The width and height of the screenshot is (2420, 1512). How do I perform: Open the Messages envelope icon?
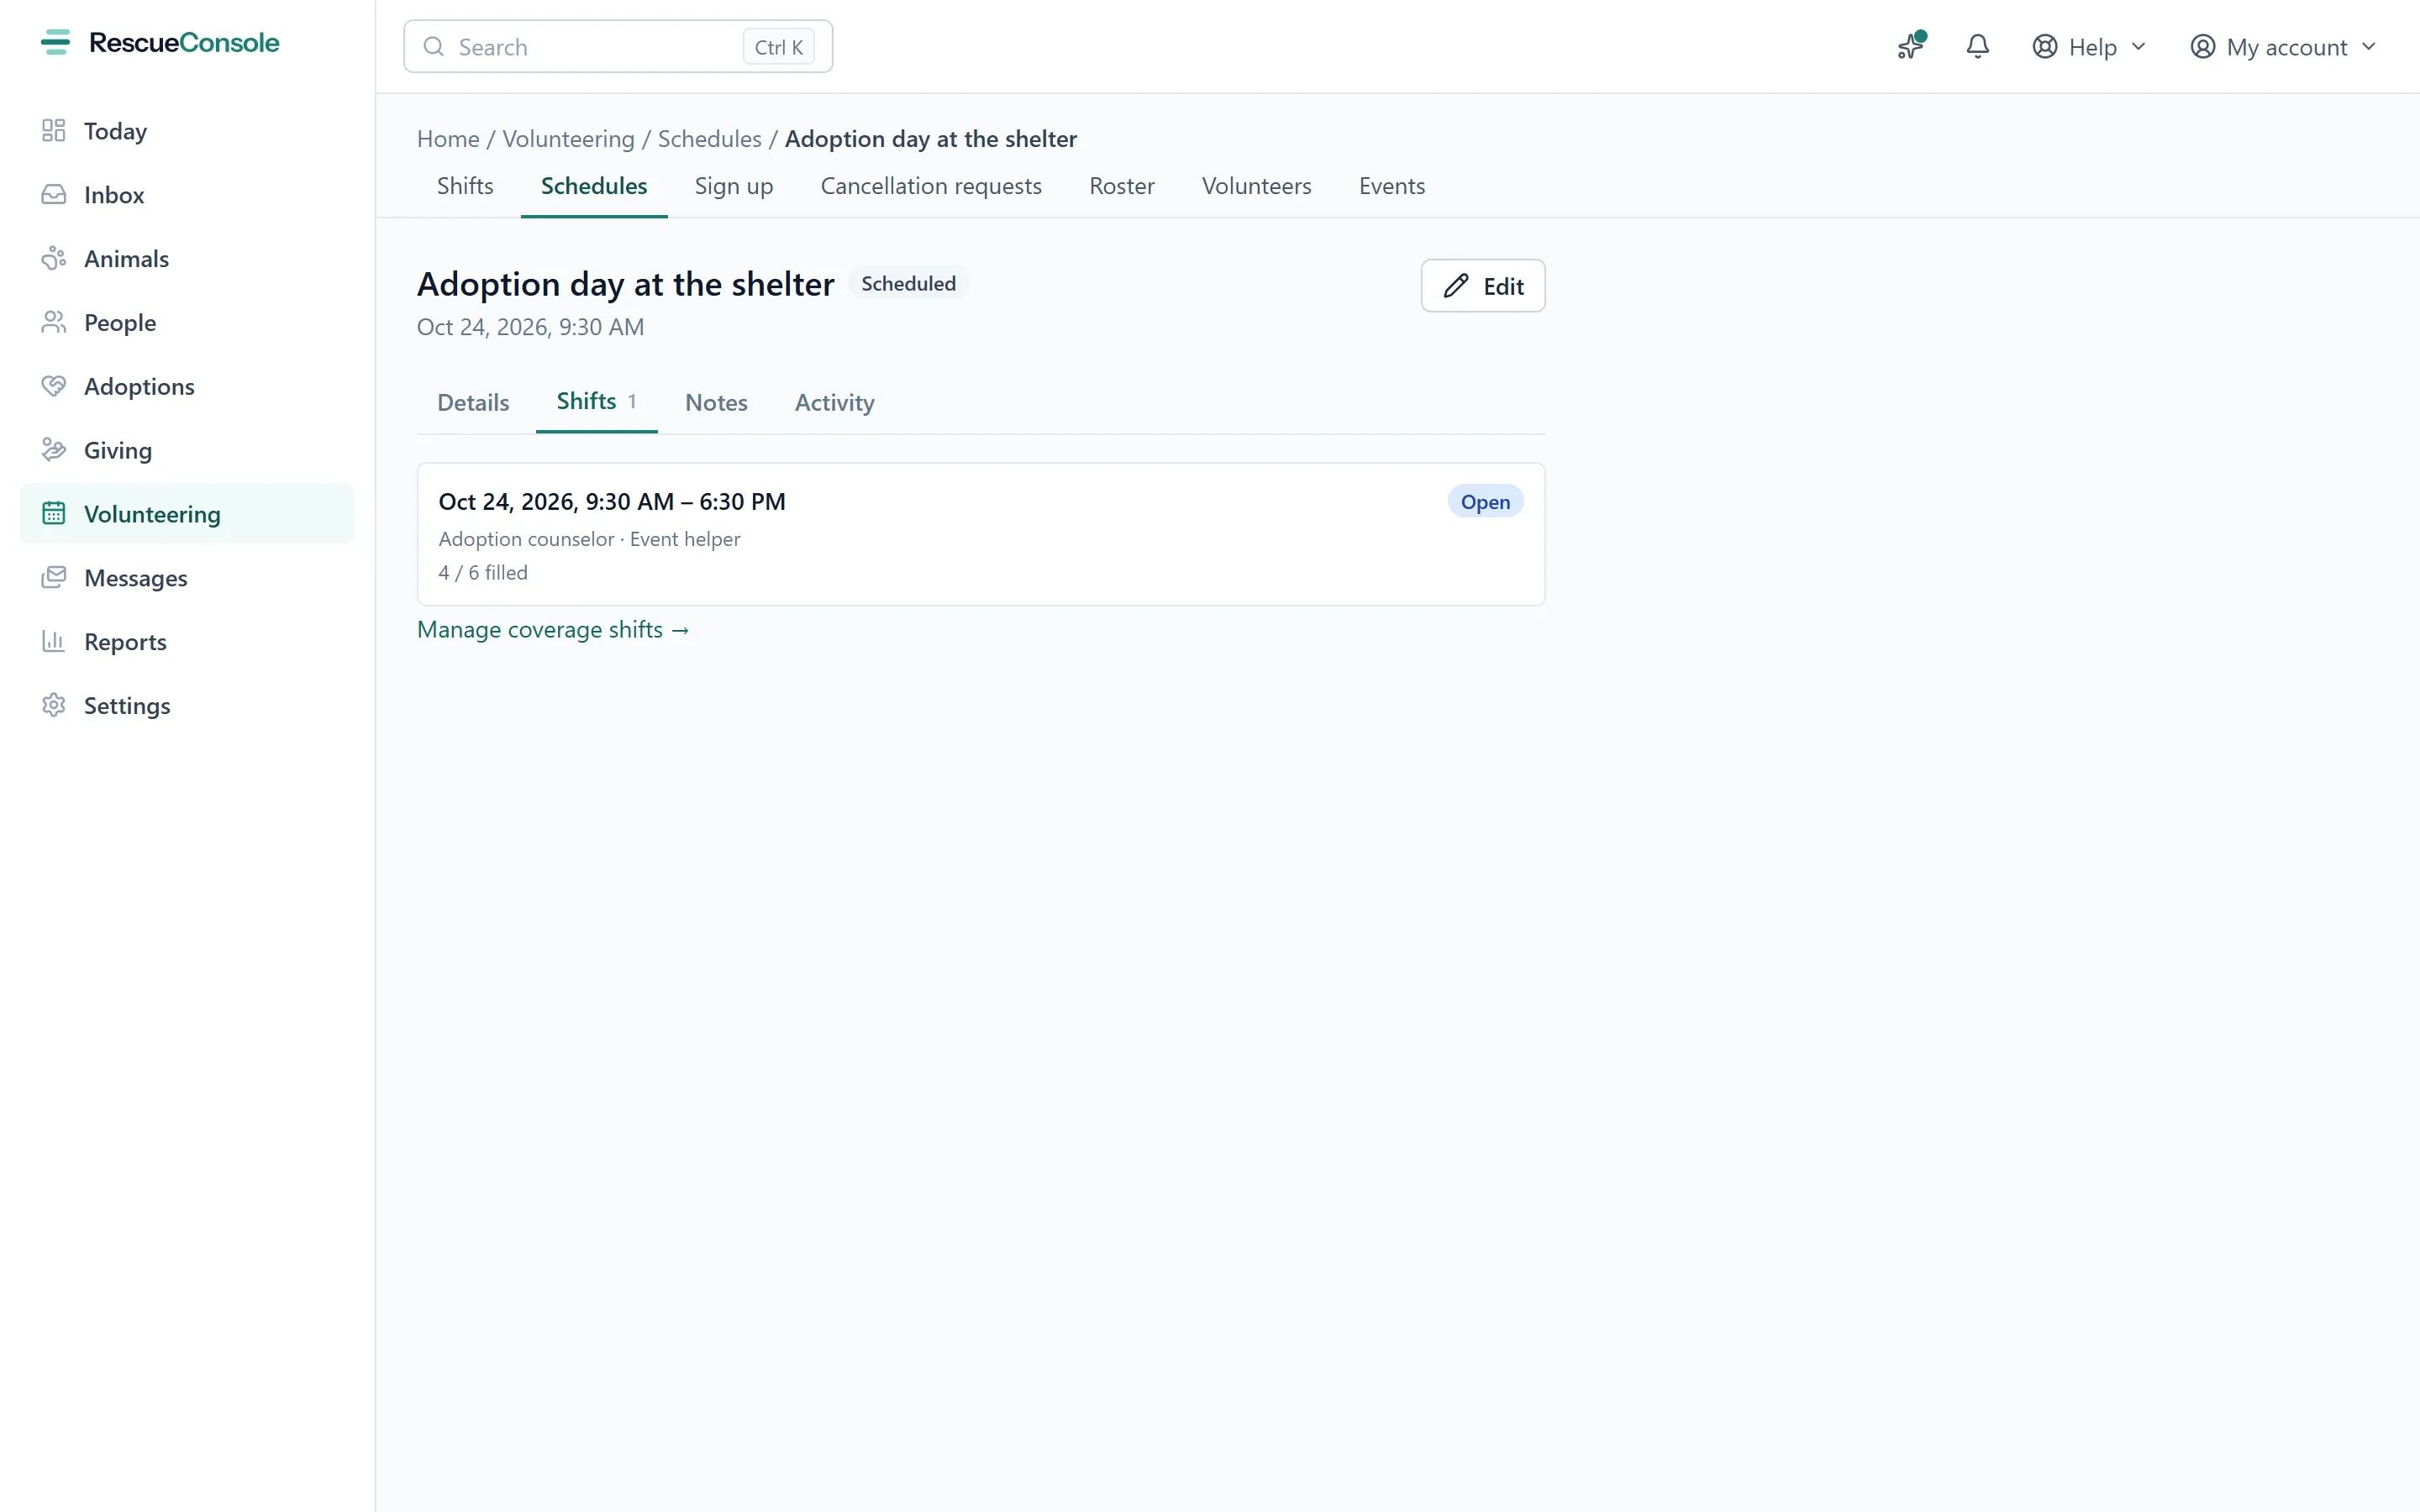[x=54, y=578]
